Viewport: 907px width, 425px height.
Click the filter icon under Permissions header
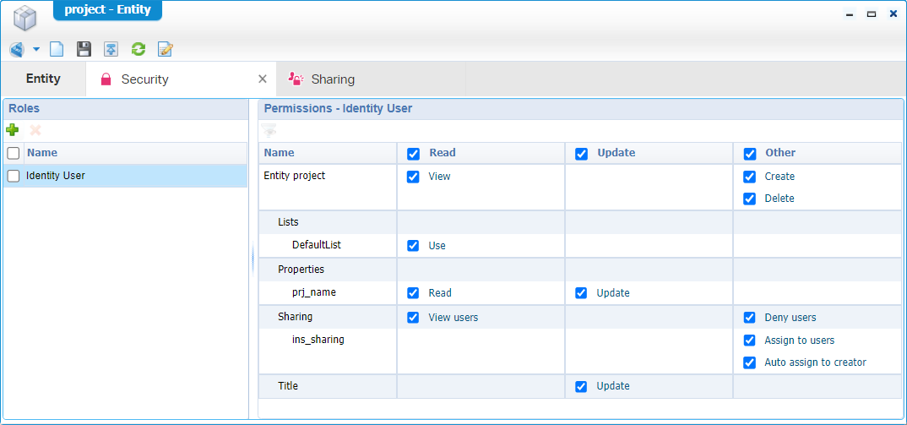(269, 130)
